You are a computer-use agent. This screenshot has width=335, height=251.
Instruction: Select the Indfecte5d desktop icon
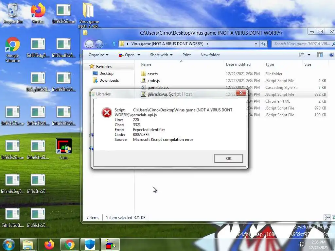tap(38, 217)
